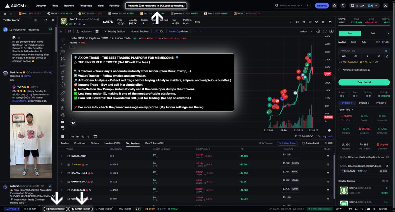Screen dimensions: 395x212
Task: Switch to the Holders (330) tab
Action: (x=112, y=143)
